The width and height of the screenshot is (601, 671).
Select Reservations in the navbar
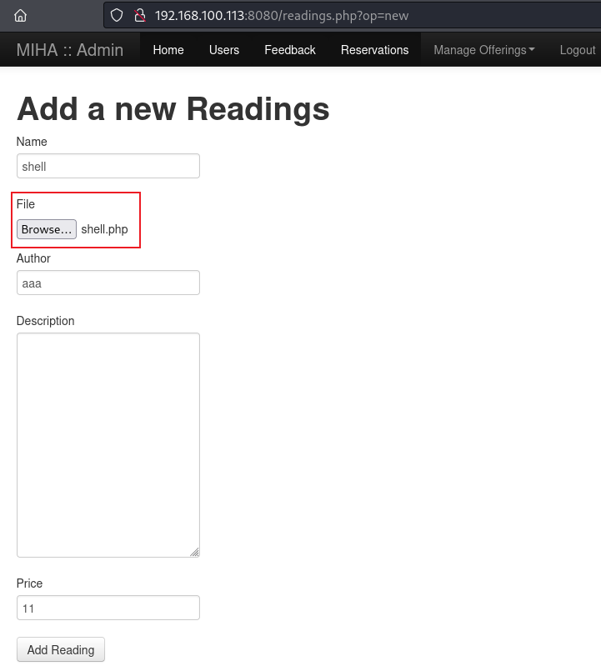tap(374, 50)
